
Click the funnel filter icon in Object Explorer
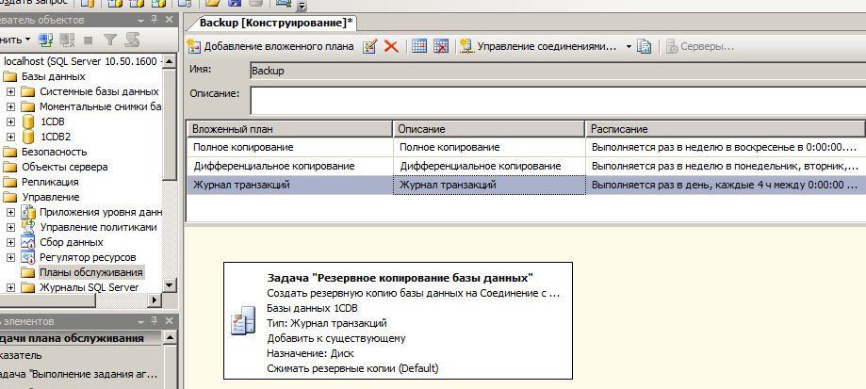click(110, 40)
